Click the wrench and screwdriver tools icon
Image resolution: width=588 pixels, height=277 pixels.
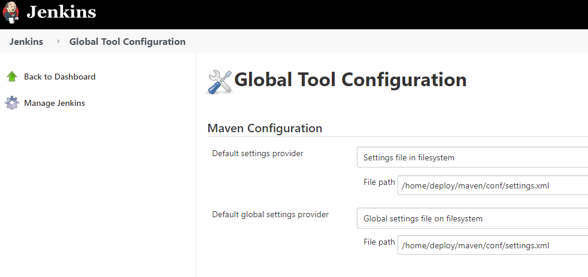(x=219, y=81)
